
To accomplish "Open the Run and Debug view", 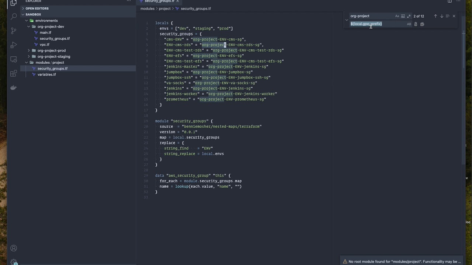I will [13, 45].
